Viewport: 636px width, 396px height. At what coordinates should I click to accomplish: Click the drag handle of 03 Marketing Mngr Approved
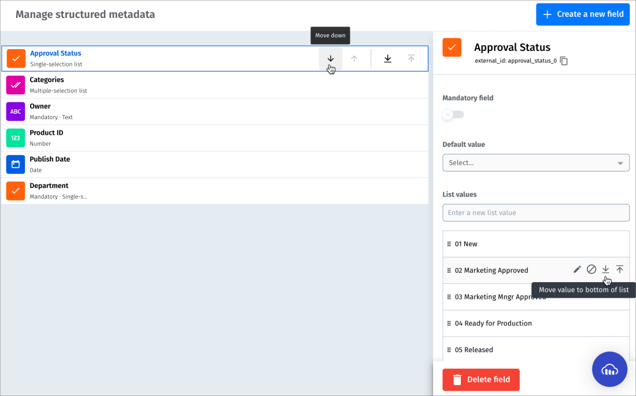point(449,297)
